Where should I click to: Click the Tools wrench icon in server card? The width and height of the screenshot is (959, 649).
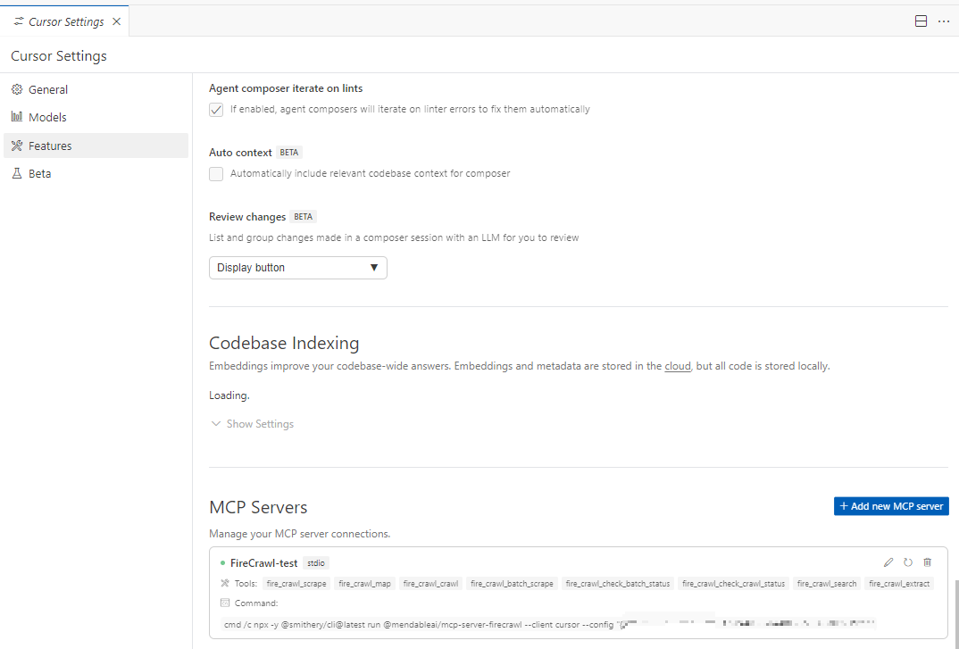[224, 583]
